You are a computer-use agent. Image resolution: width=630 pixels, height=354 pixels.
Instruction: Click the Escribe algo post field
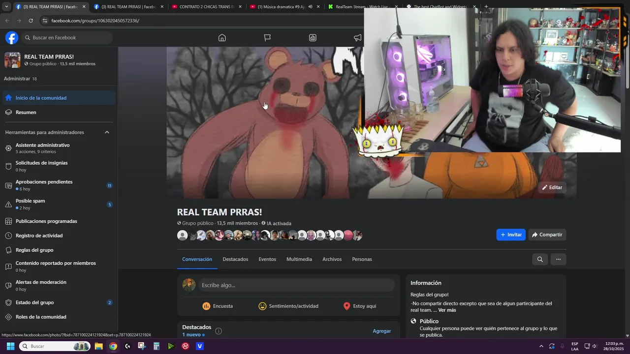[297, 285]
